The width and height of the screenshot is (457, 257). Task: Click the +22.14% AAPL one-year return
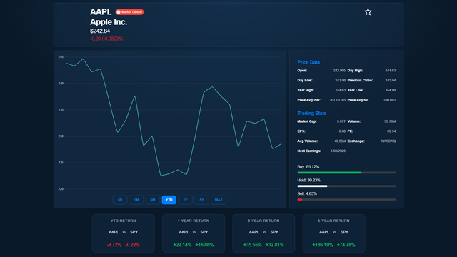click(x=182, y=245)
